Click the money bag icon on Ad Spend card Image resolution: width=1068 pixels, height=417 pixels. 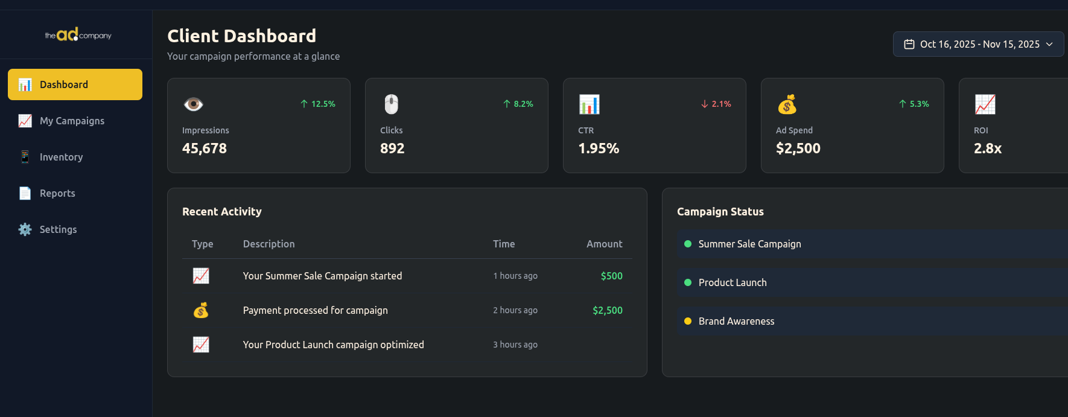[787, 104]
